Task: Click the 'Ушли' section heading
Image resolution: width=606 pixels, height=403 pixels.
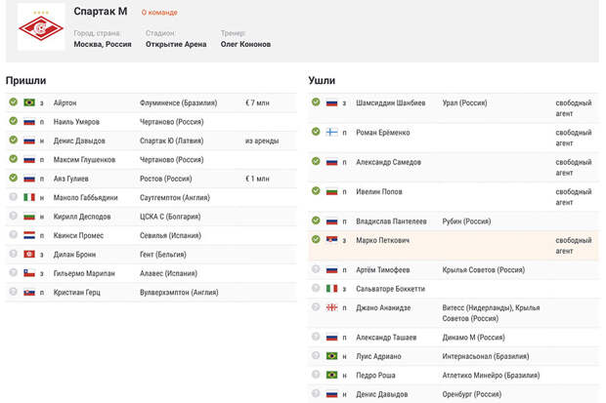Action: tap(322, 81)
